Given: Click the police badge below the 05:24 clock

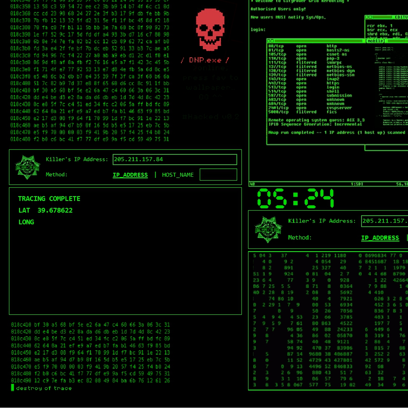Looking at the screenshot, I should tap(268, 229).
